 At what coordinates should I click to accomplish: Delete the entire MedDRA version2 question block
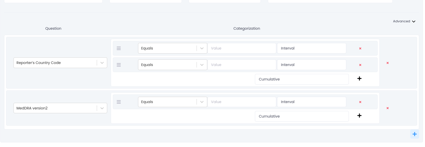(x=388, y=108)
